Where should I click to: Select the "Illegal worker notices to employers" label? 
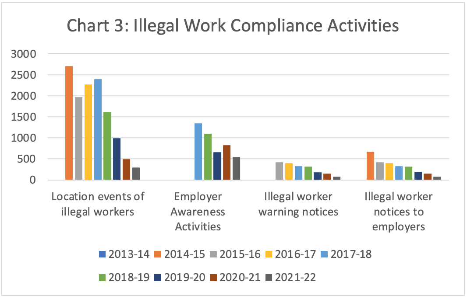(x=398, y=212)
